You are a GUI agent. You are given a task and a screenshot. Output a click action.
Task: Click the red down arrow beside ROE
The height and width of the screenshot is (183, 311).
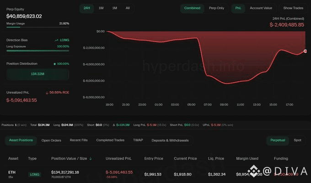(47, 93)
